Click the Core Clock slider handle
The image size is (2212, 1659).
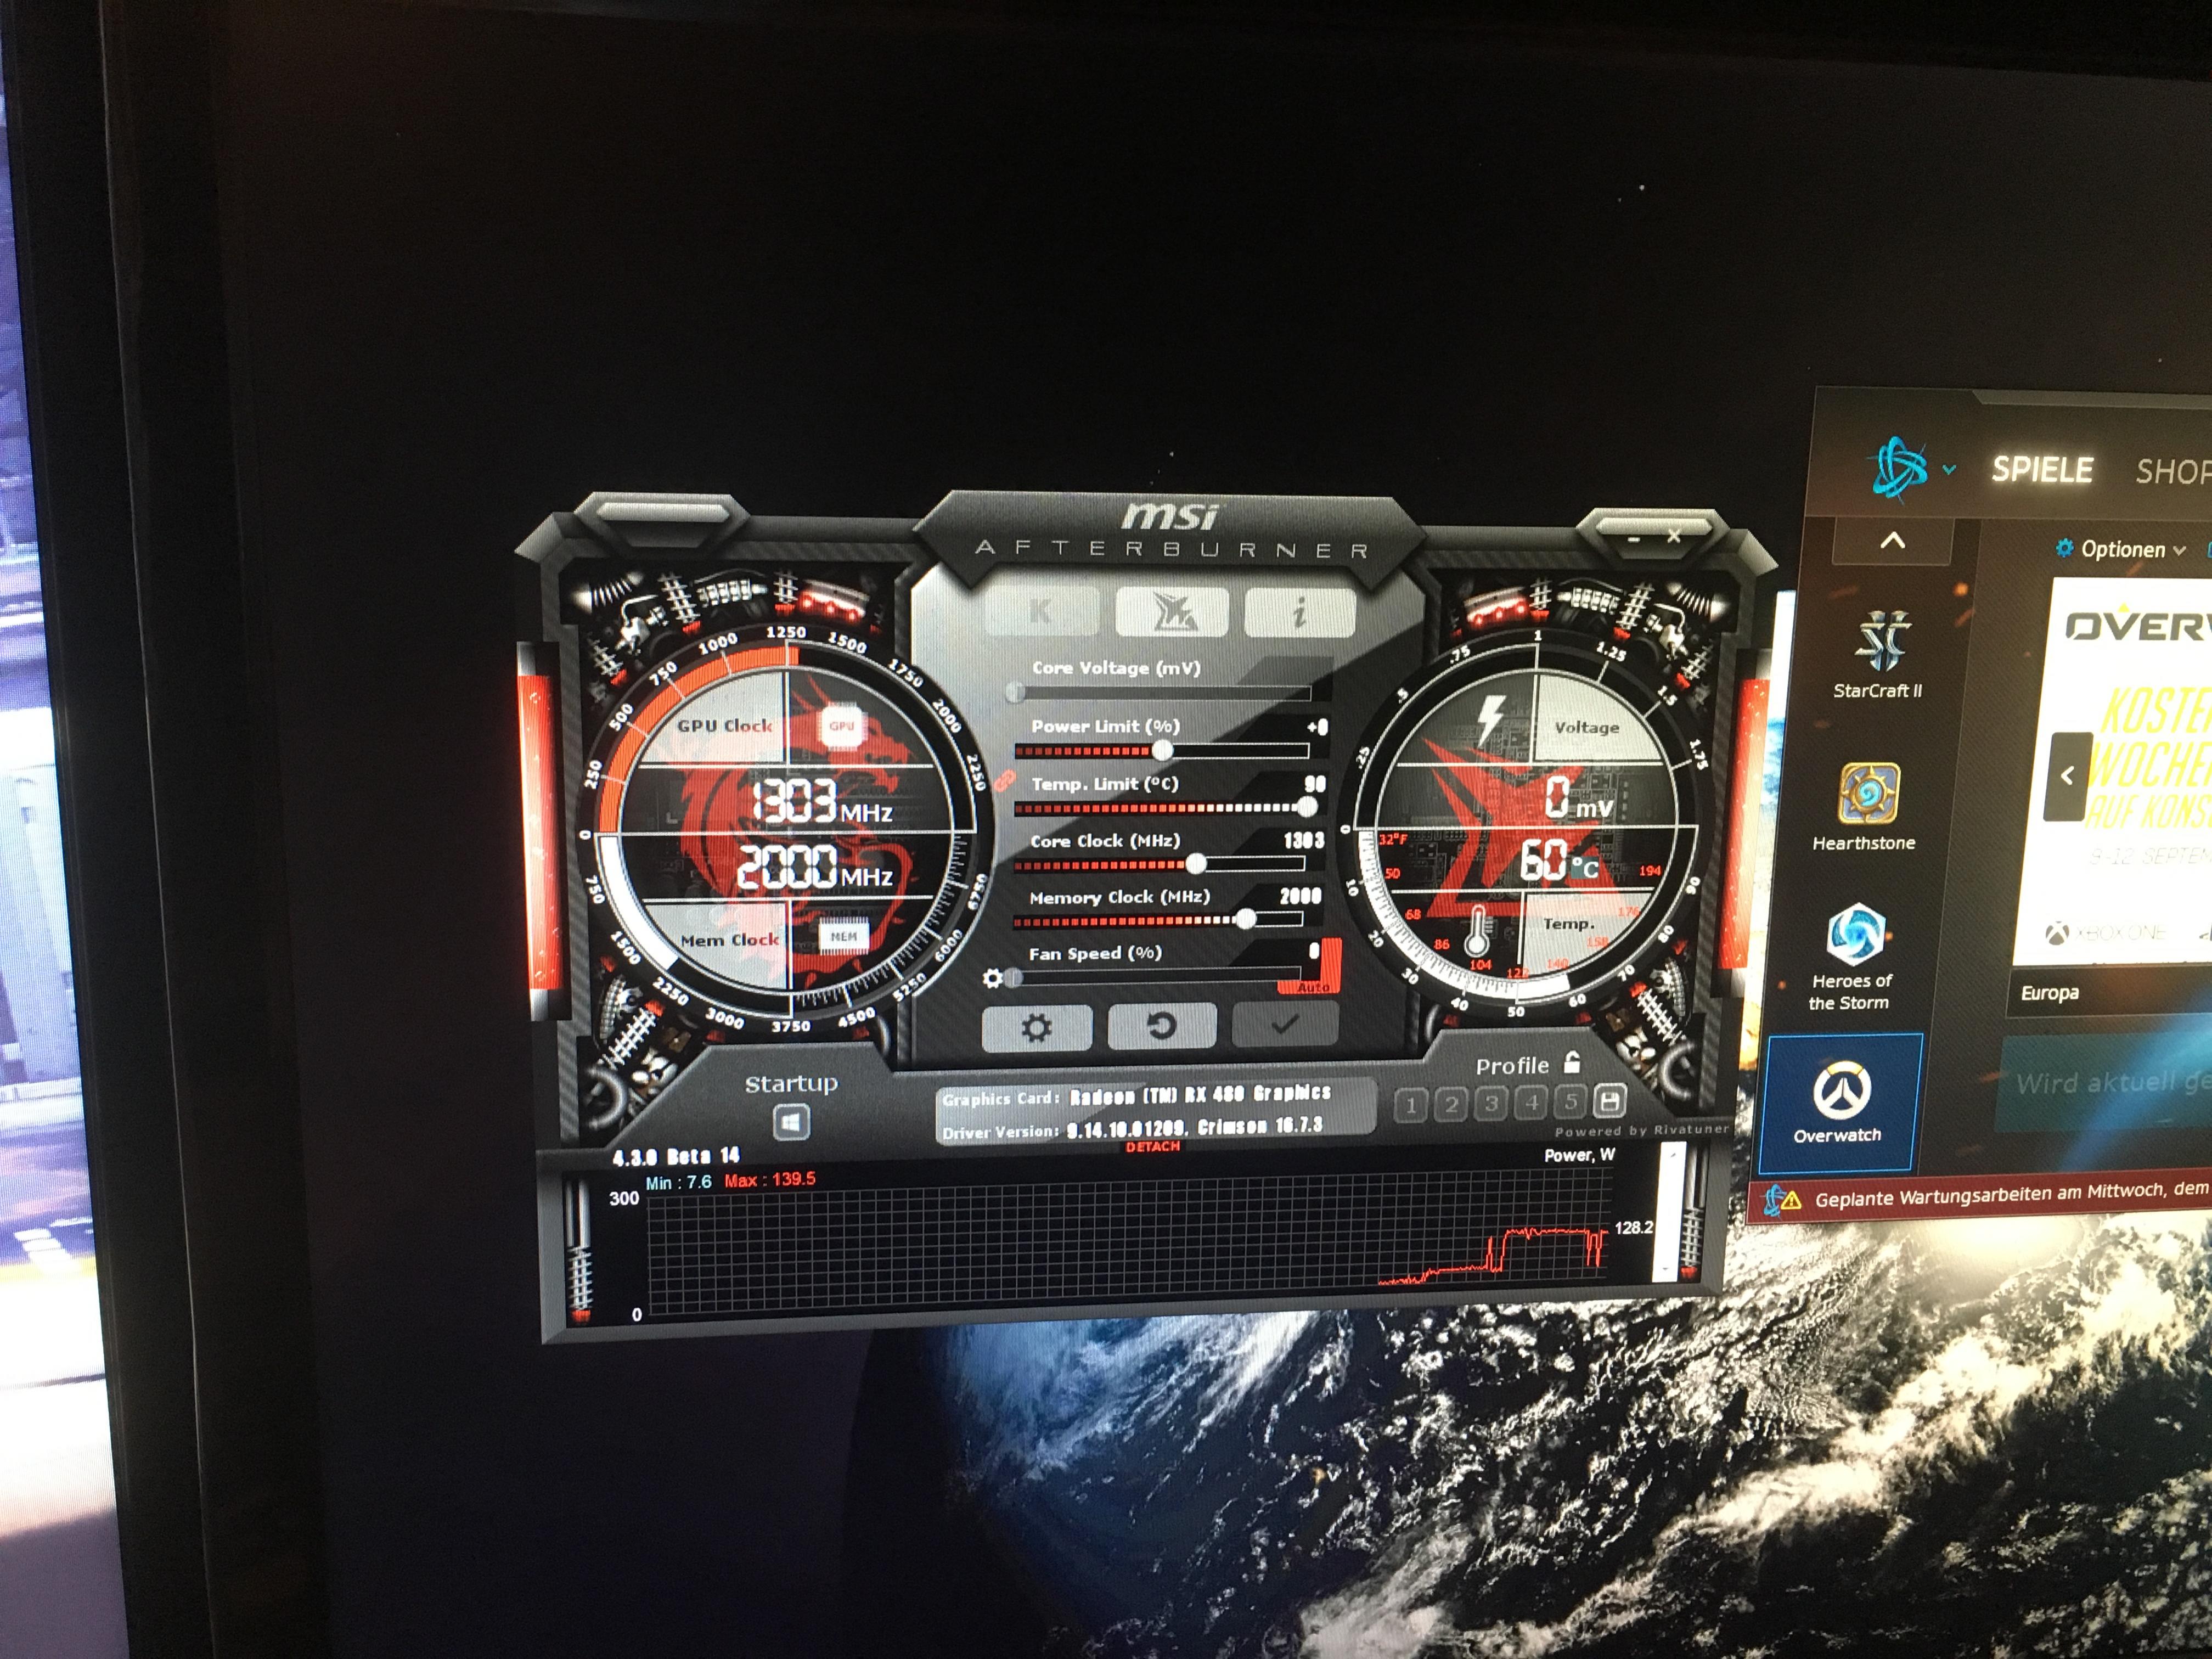click(1195, 863)
